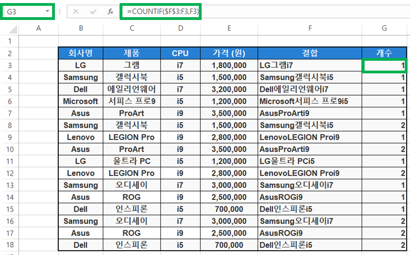Select the Microsoft company cell

click(x=81, y=101)
